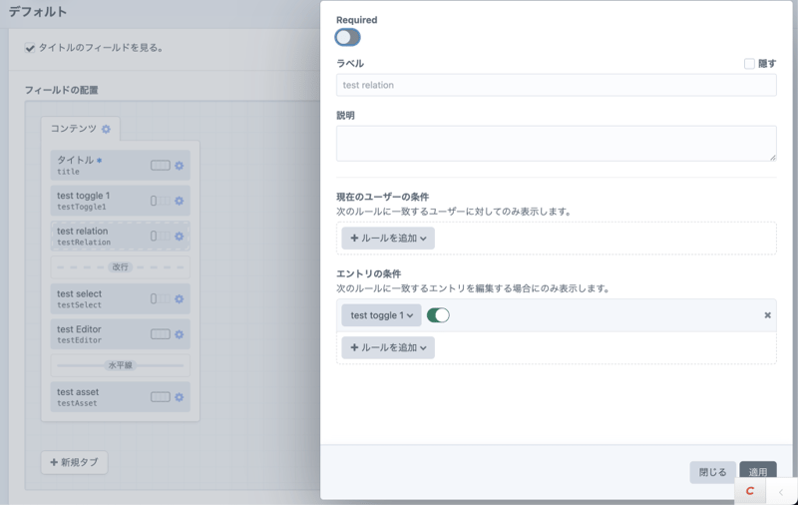Open settings gear for test asset field
The height and width of the screenshot is (505, 798).
[x=180, y=397]
